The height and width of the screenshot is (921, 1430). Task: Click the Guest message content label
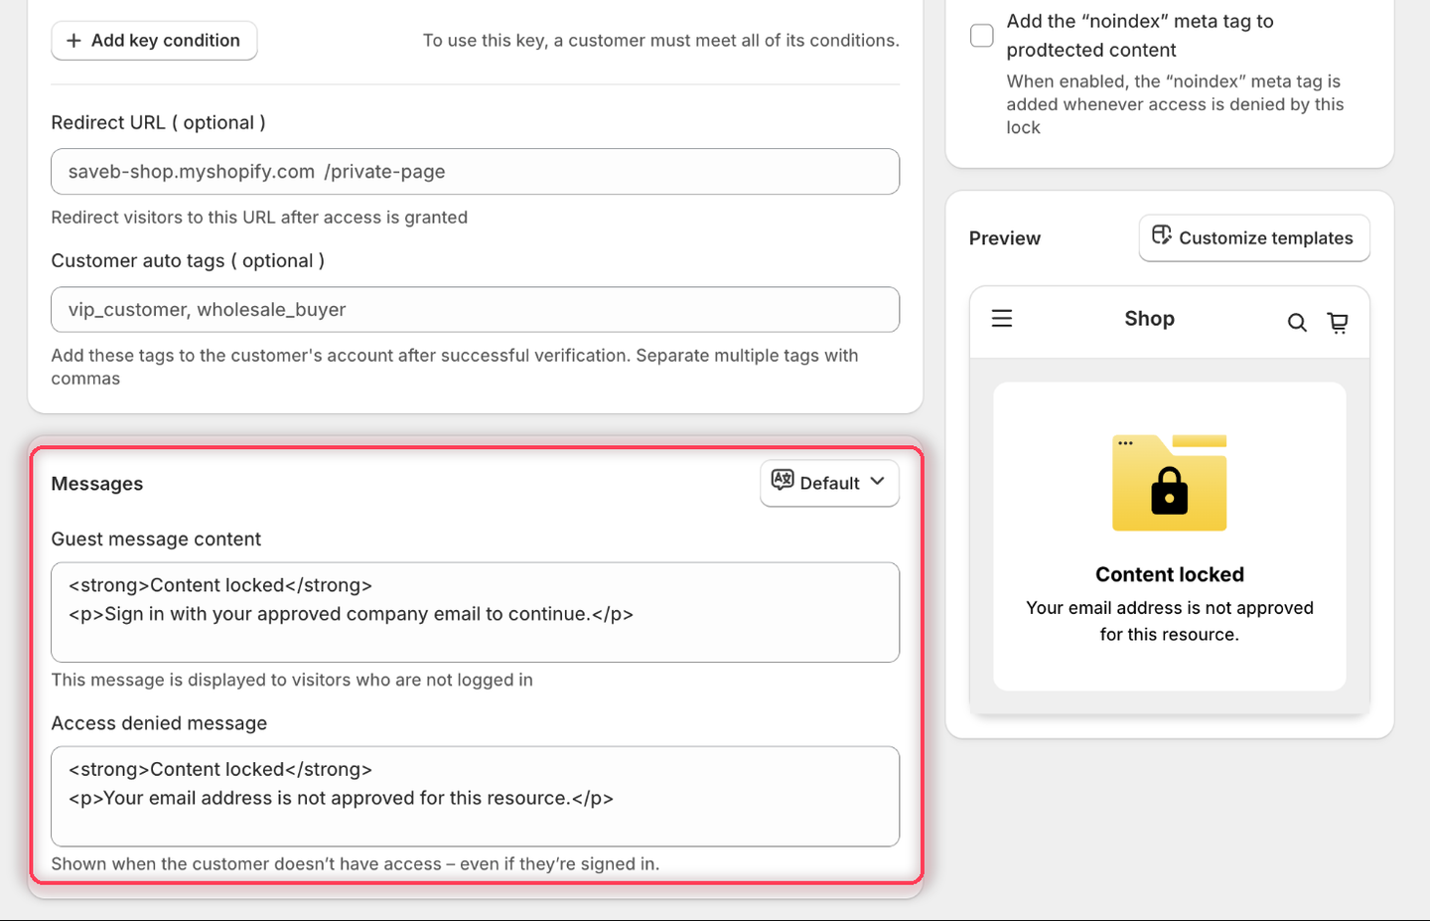coord(156,539)
